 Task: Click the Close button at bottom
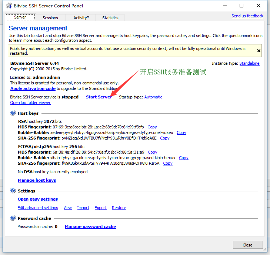pos(248,245)
